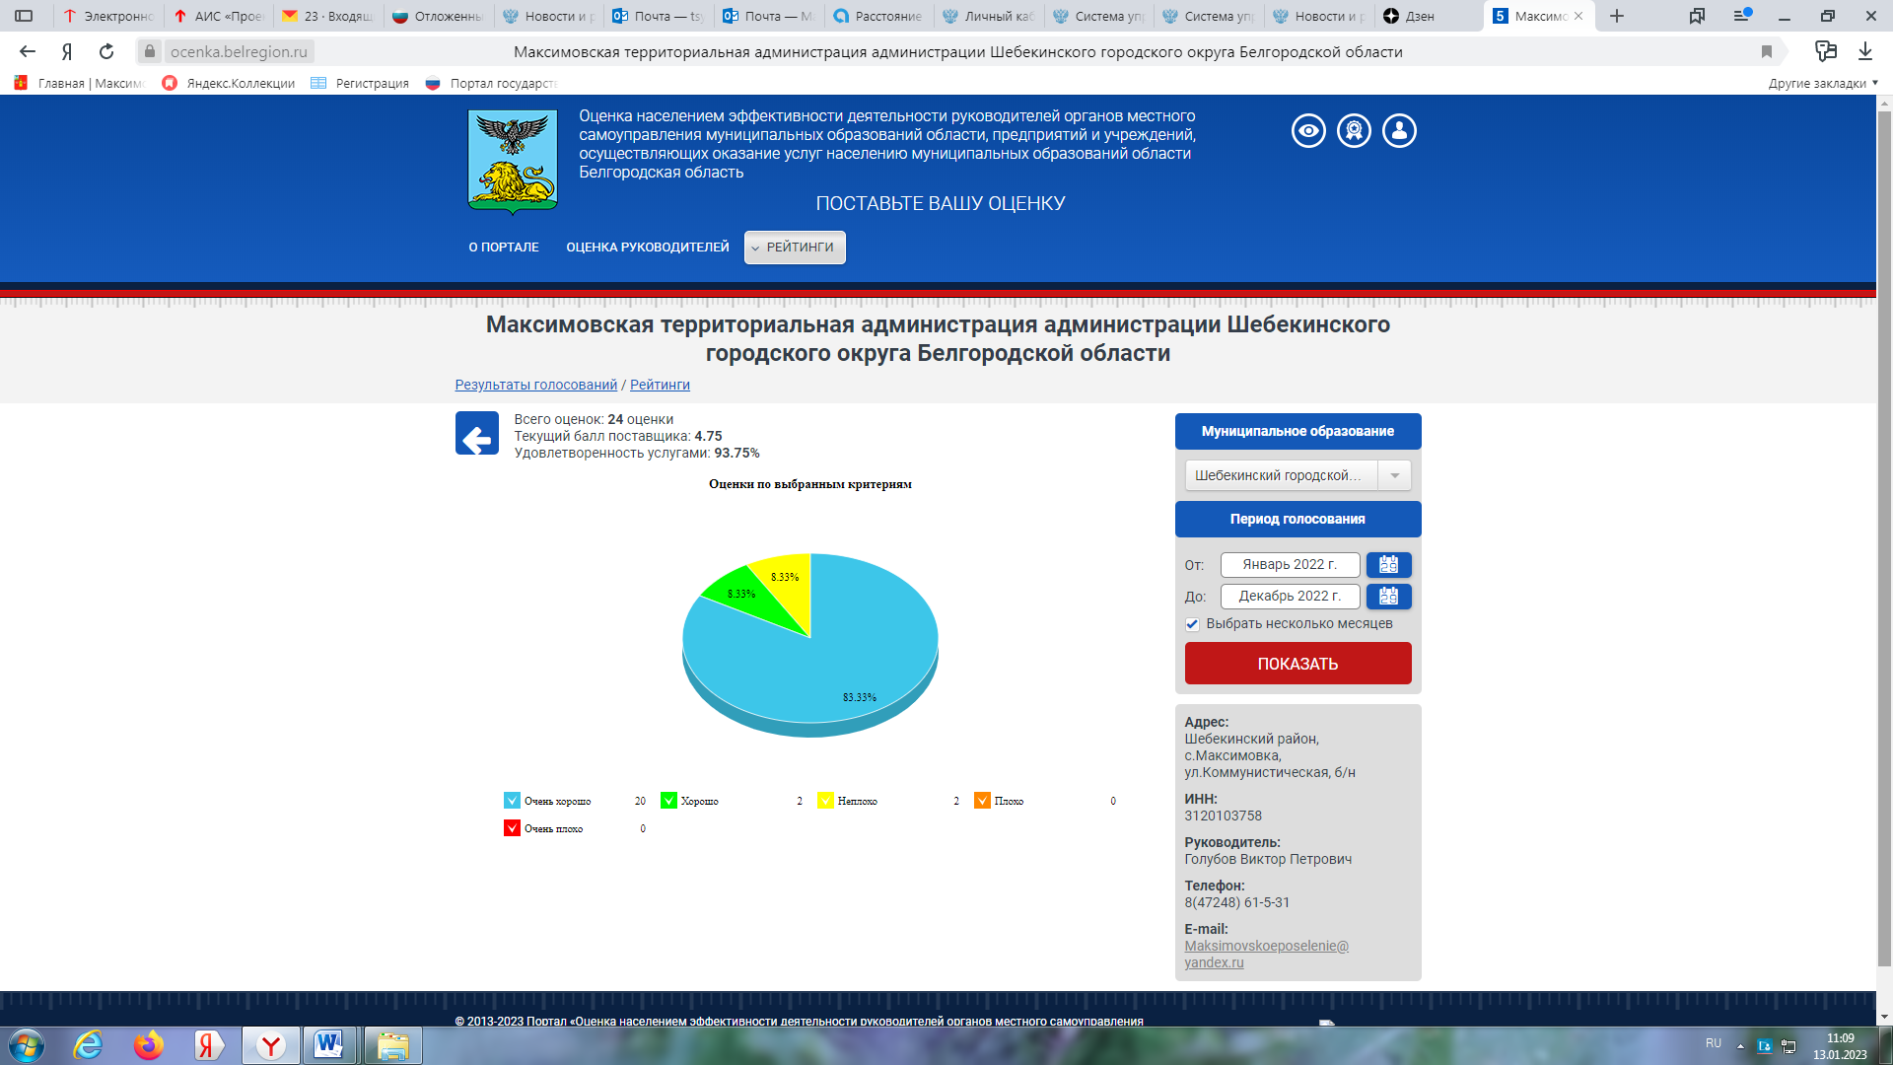Open the 'Регистрация' bookmark
Viewport: 1893px width, 1065px height.
[x=360, y=84]
